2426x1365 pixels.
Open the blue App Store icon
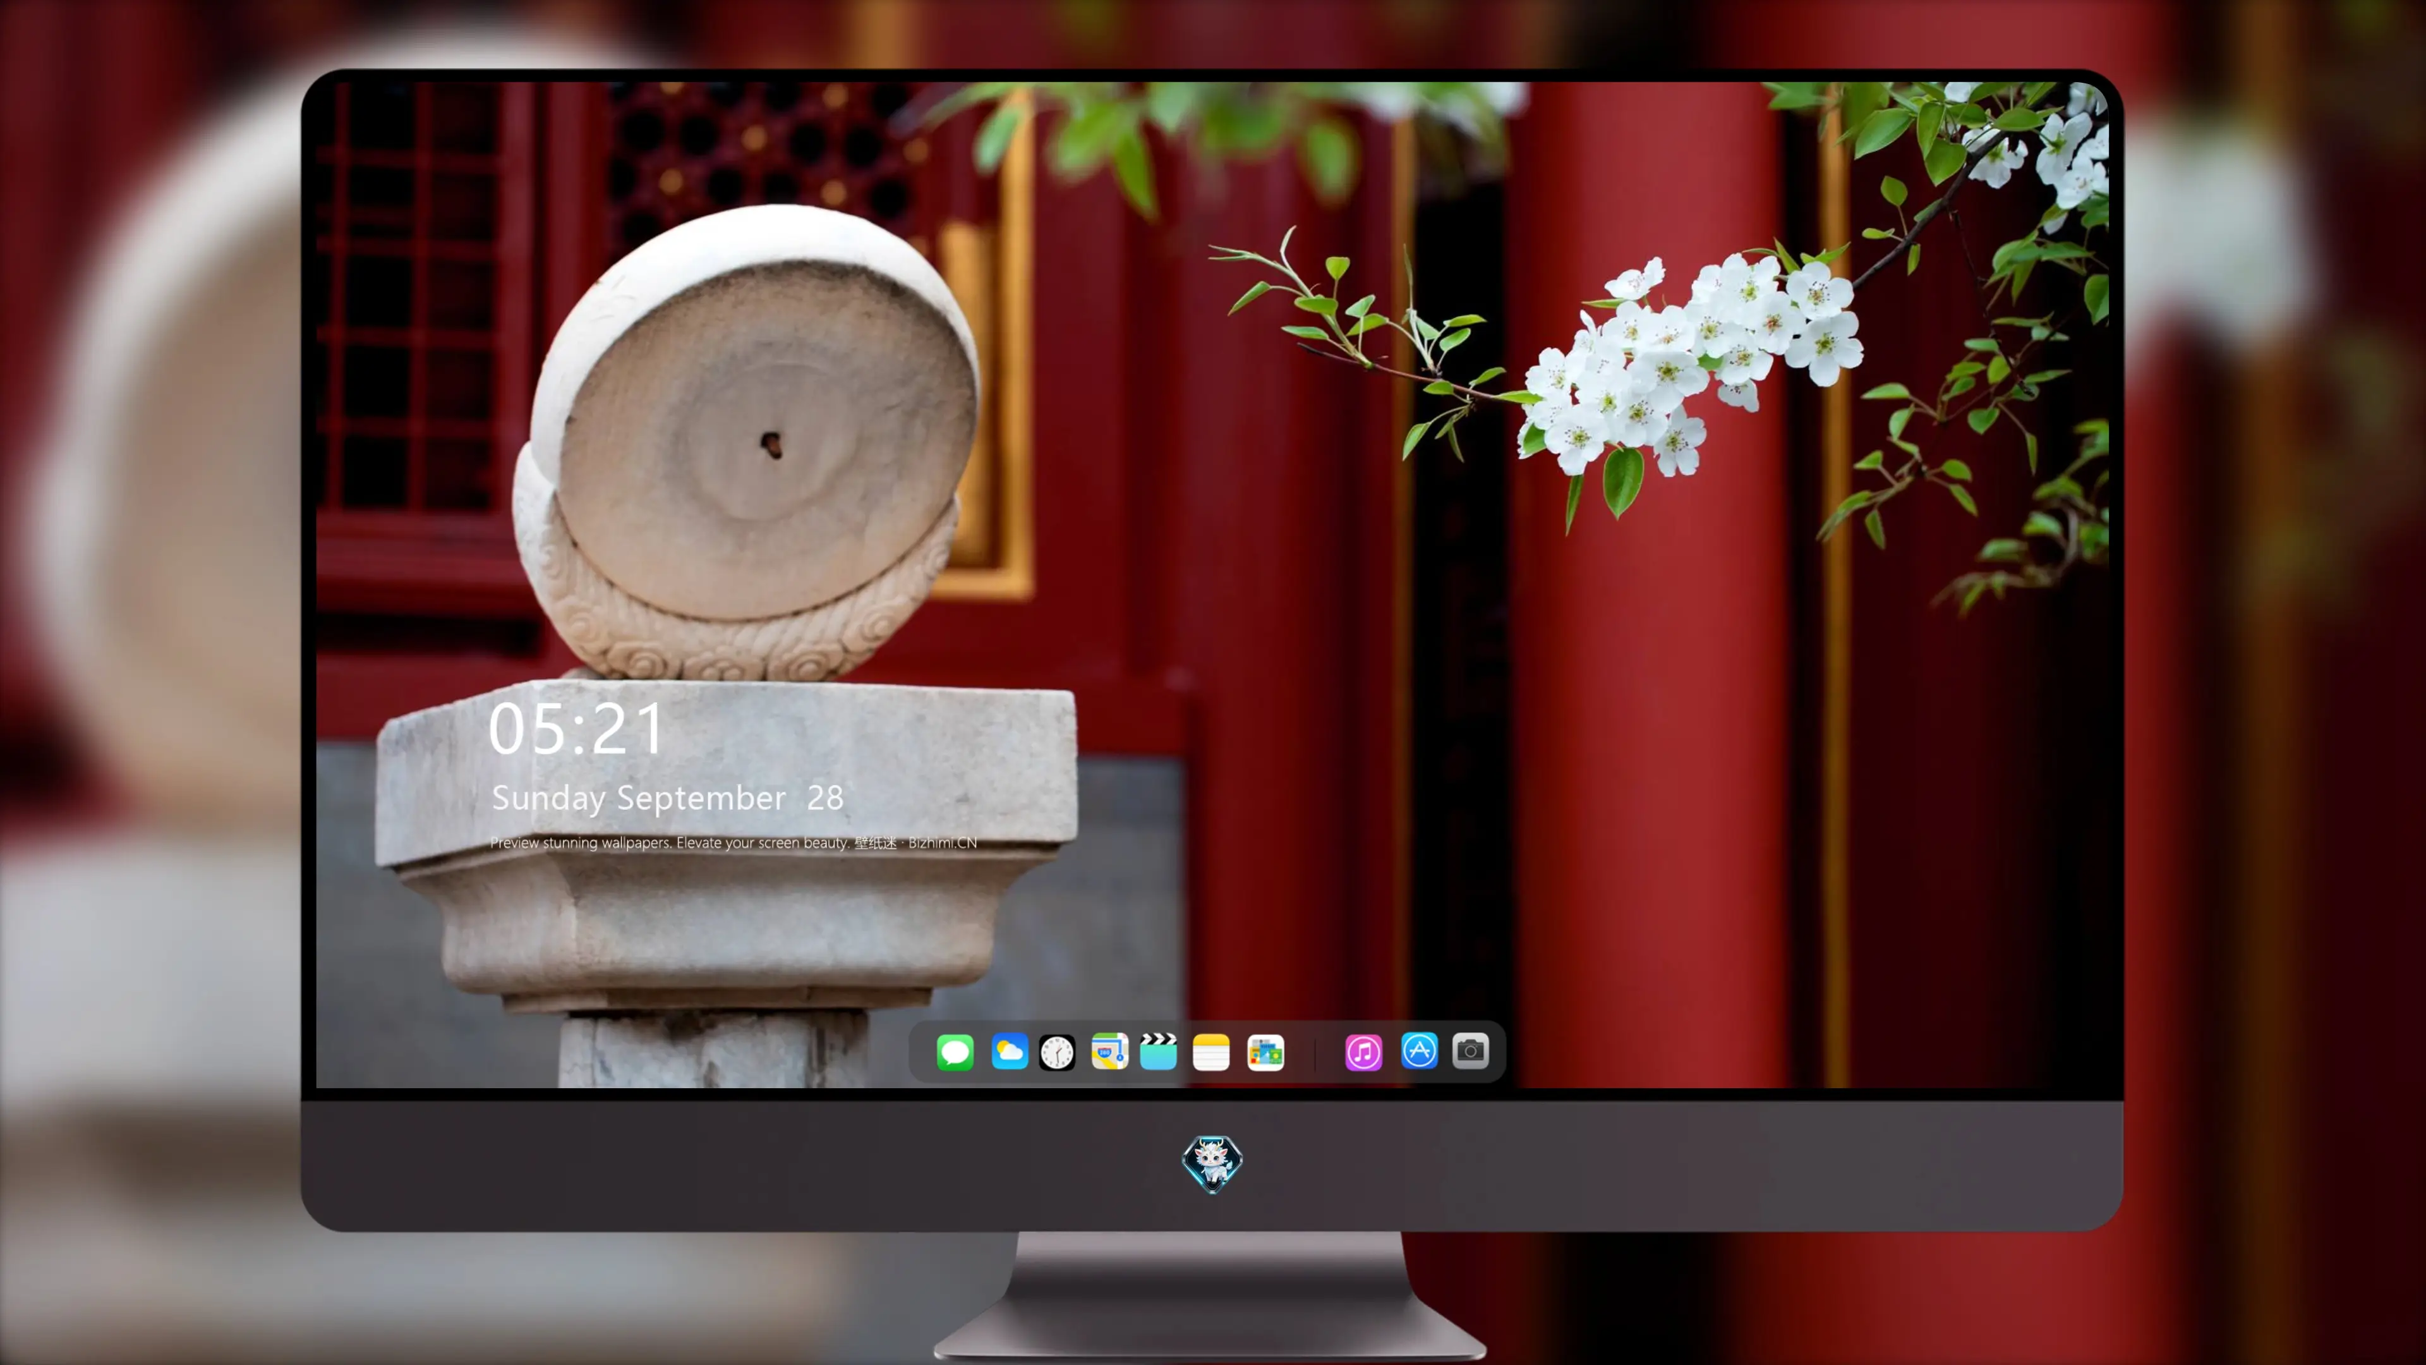(x=1419, y=1050)
